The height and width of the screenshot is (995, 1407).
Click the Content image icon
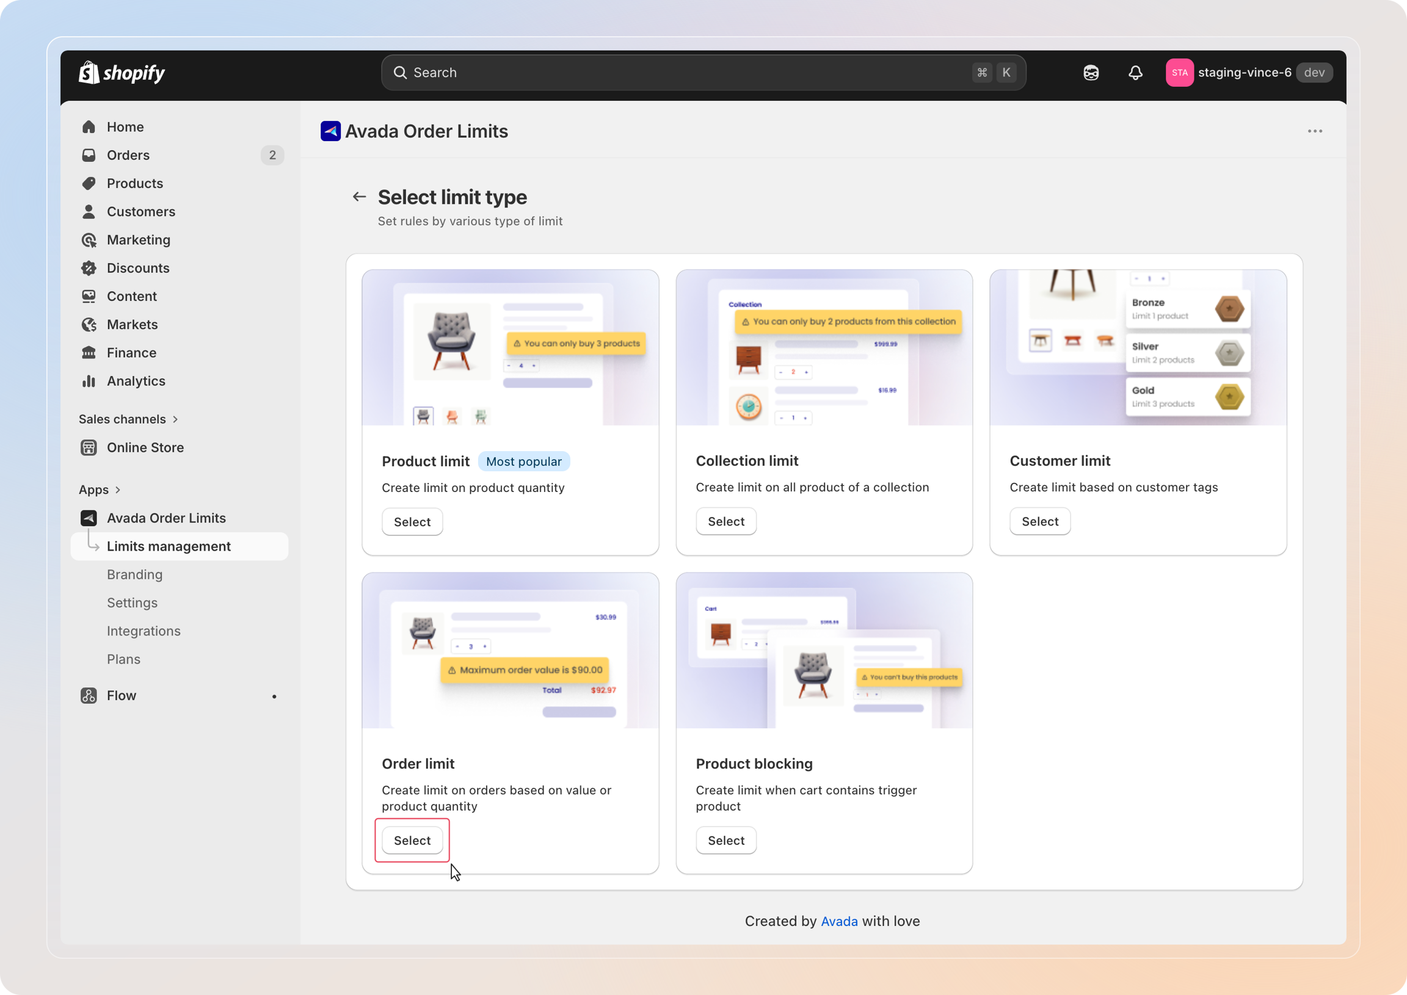tap(89, 296)
